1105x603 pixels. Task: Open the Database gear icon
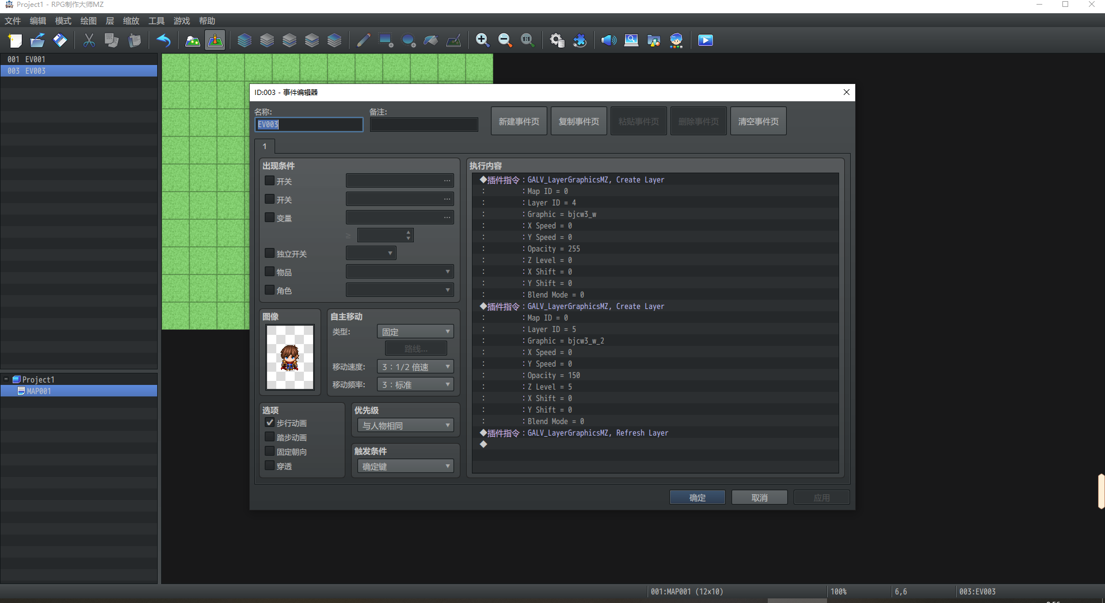(x=557, y=40)
